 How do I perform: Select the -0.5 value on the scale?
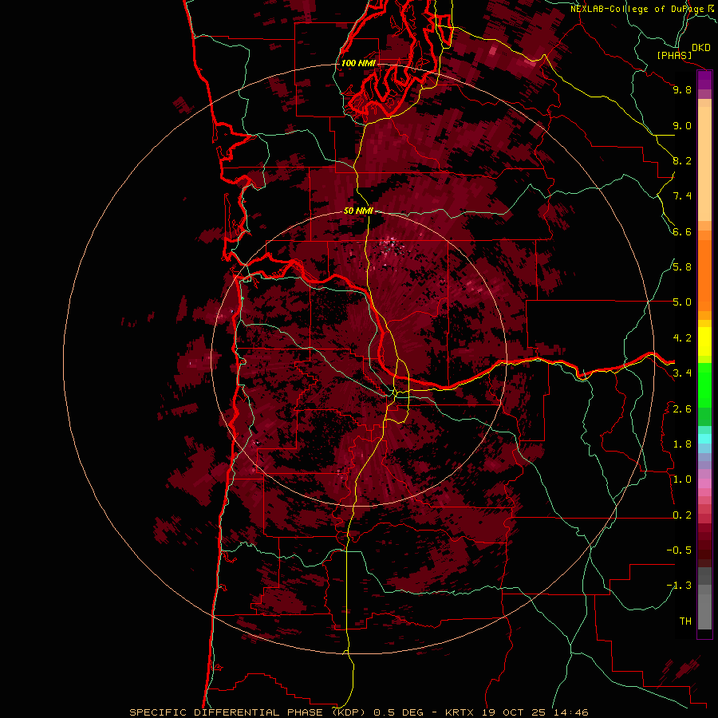tap(679, 550)
